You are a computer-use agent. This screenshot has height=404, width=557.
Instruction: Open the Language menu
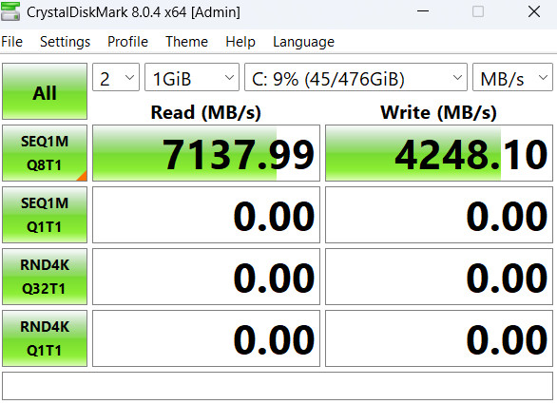tap(303, 42)
